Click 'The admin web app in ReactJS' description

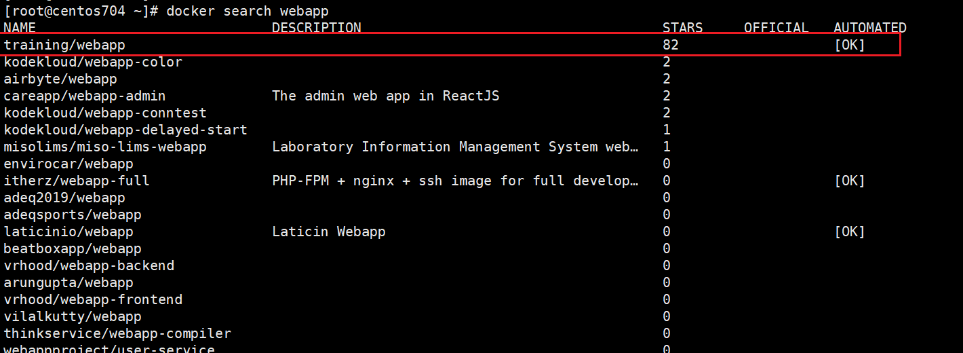pyautogui.click(x=386, y=96)
